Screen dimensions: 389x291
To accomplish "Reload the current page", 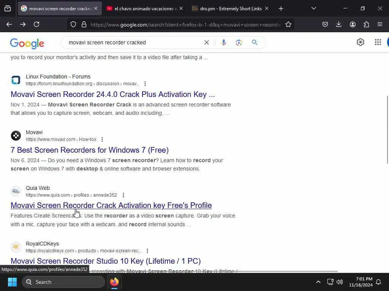I will pyautogui.click(x=36, y=24).
